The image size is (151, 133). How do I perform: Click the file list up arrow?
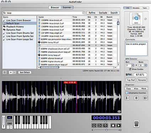[118, 20]
